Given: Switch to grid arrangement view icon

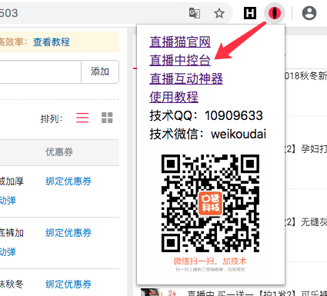Looking at the screenshot, I should click(x=107, y=118).
